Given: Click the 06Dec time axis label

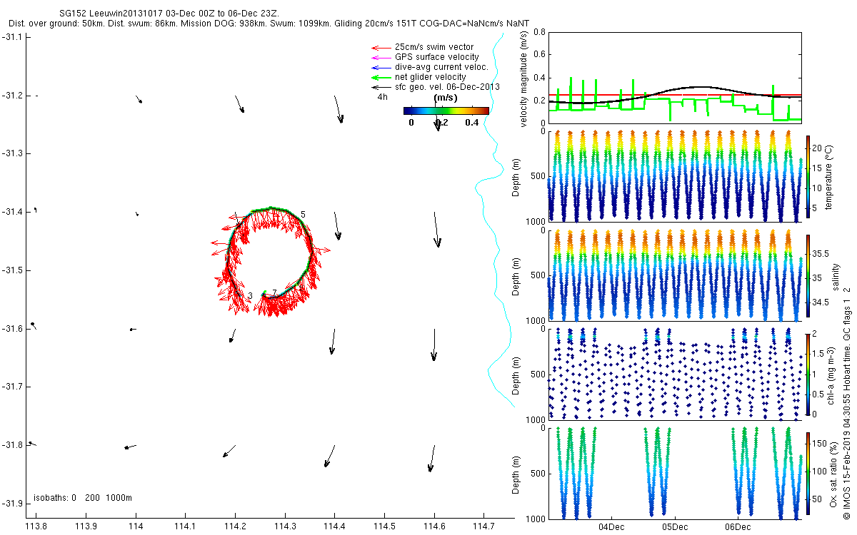Looking at the screenshot, I should coord(738,527).
